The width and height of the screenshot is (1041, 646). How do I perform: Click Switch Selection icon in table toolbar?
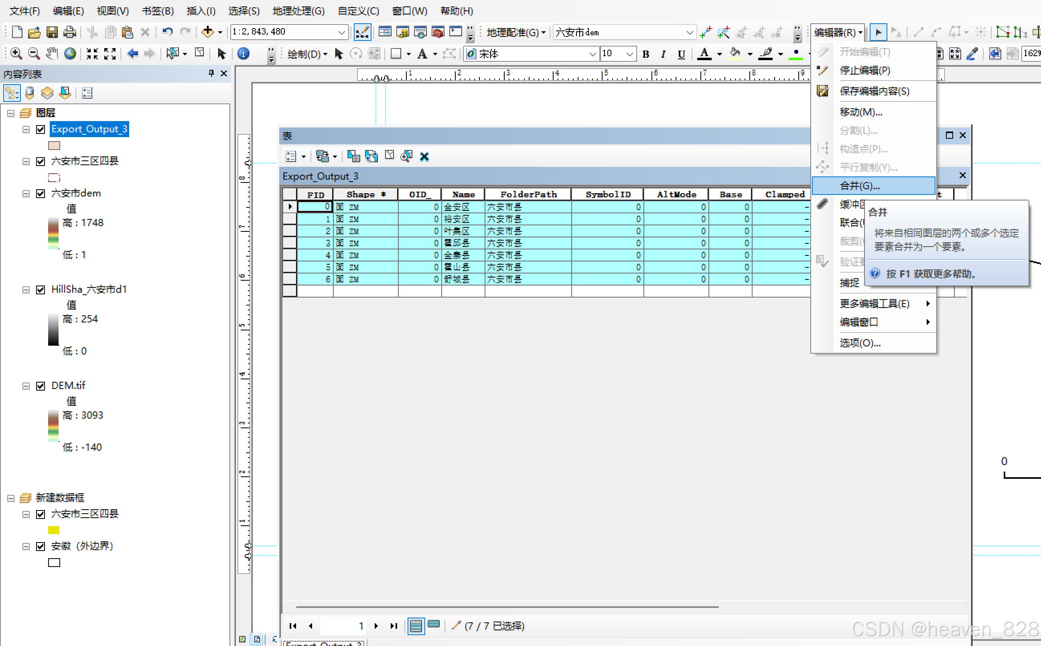point(371,157)
